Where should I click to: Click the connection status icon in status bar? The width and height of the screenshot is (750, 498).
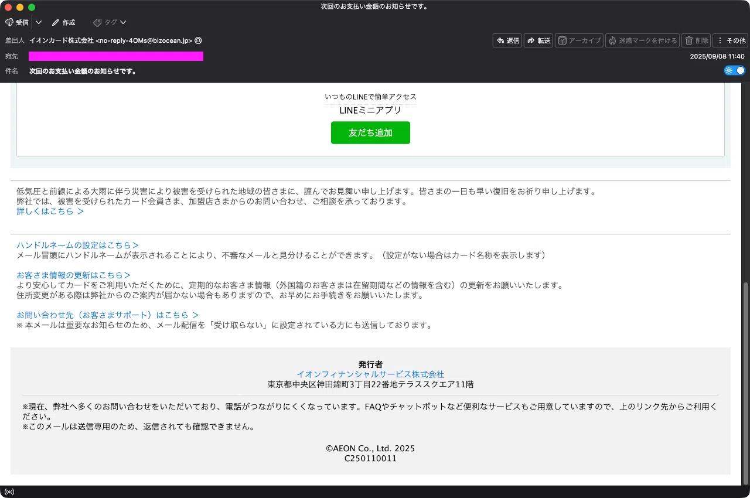coord(9,492)
